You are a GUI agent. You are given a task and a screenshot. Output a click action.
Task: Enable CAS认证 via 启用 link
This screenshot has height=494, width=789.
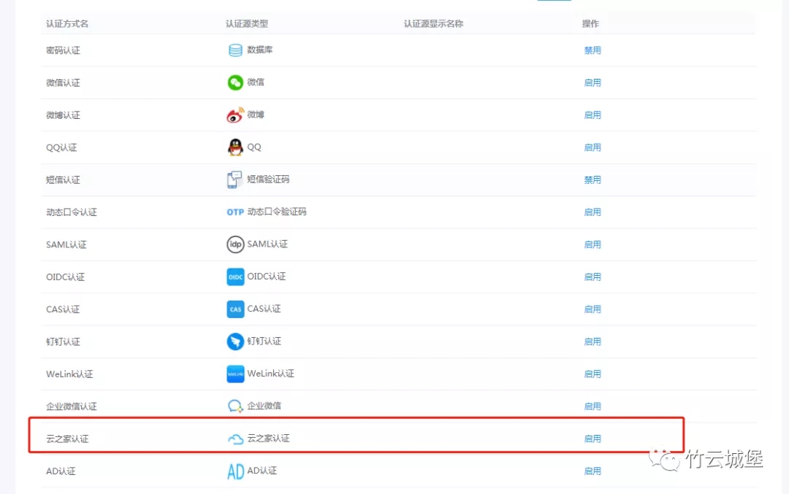tap(592, 309)
